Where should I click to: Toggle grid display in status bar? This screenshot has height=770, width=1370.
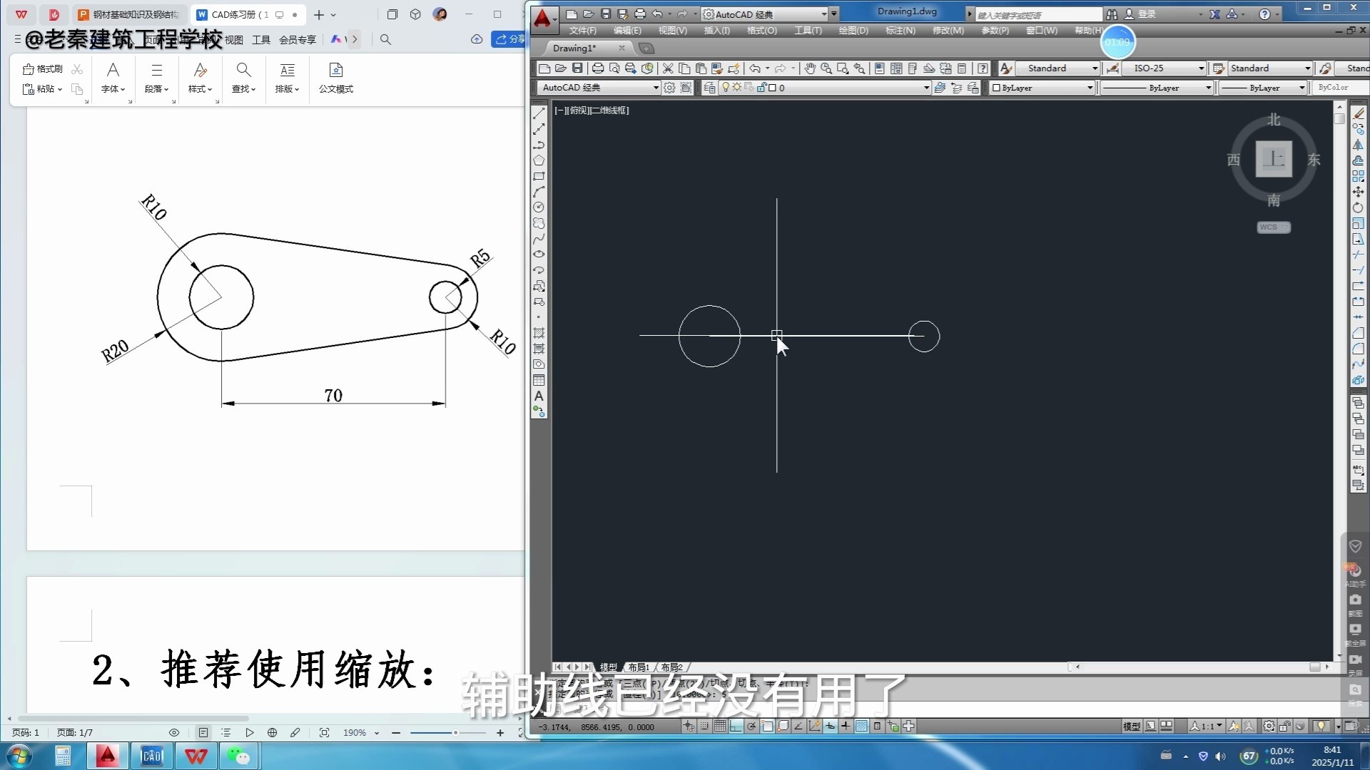pos(720,727)
